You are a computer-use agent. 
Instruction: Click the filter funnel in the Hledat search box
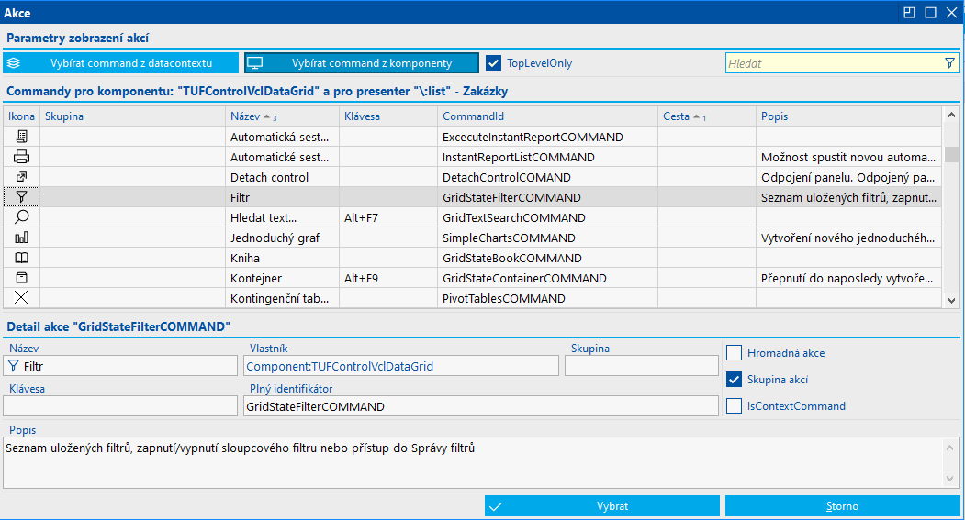949,63
